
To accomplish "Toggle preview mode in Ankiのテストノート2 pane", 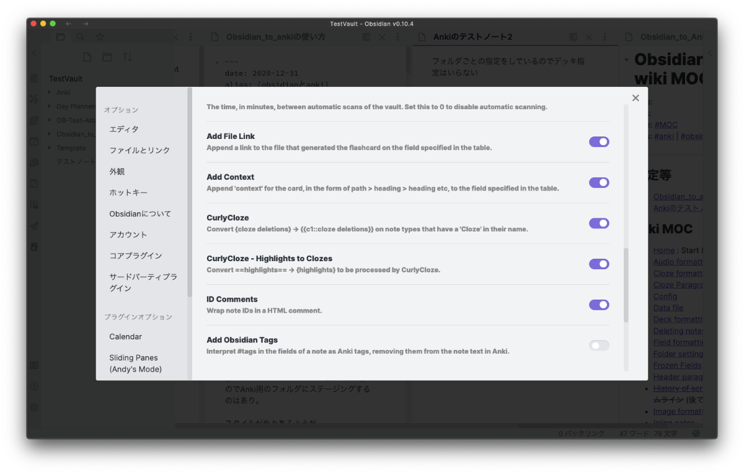I will [x=573, y=37].
